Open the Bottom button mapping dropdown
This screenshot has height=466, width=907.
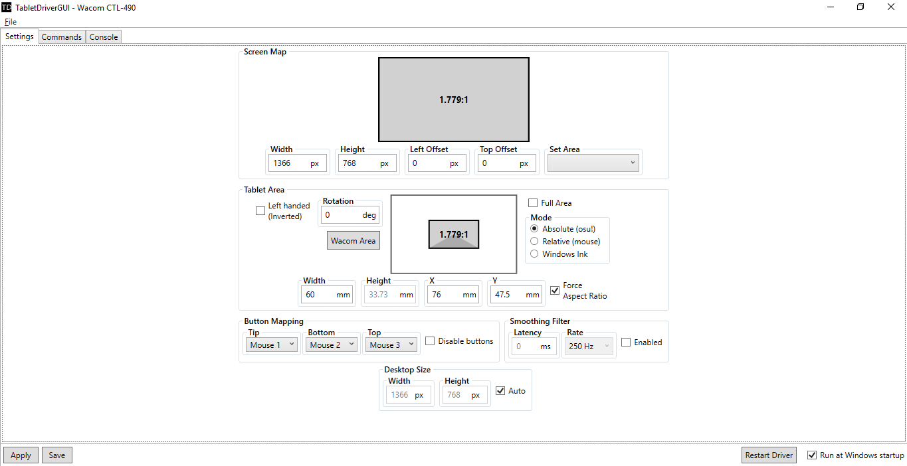332,345
